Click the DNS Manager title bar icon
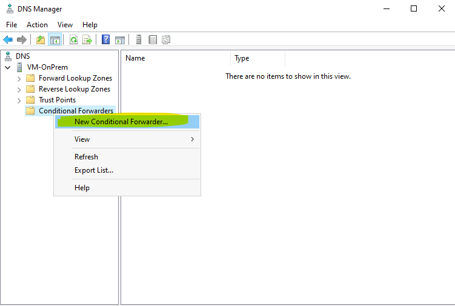 [10, 8]
